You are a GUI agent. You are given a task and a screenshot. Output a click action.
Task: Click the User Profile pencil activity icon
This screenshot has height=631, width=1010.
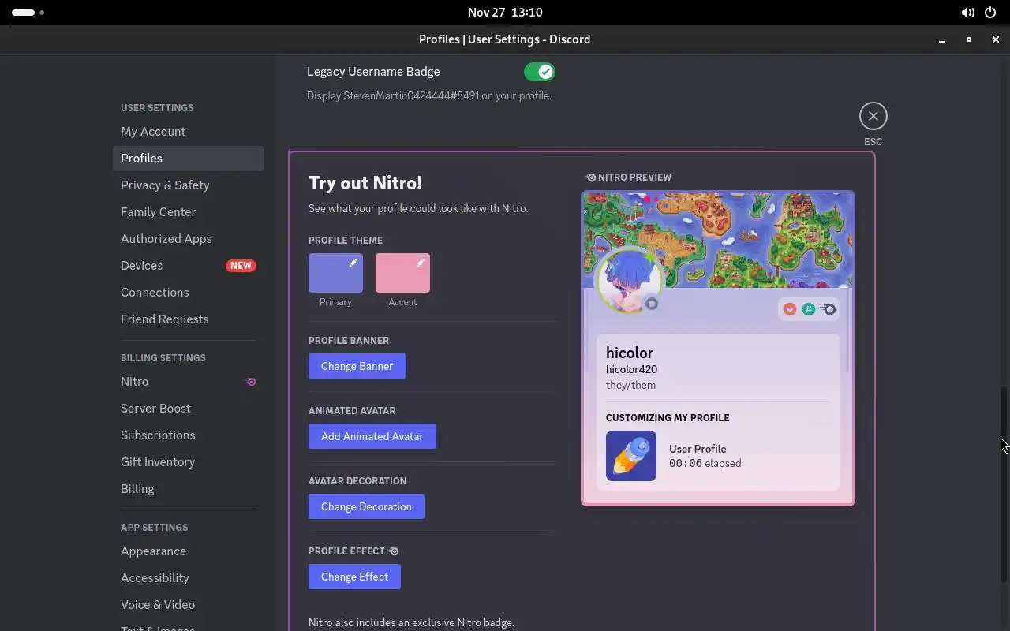(x=631, y=456)
